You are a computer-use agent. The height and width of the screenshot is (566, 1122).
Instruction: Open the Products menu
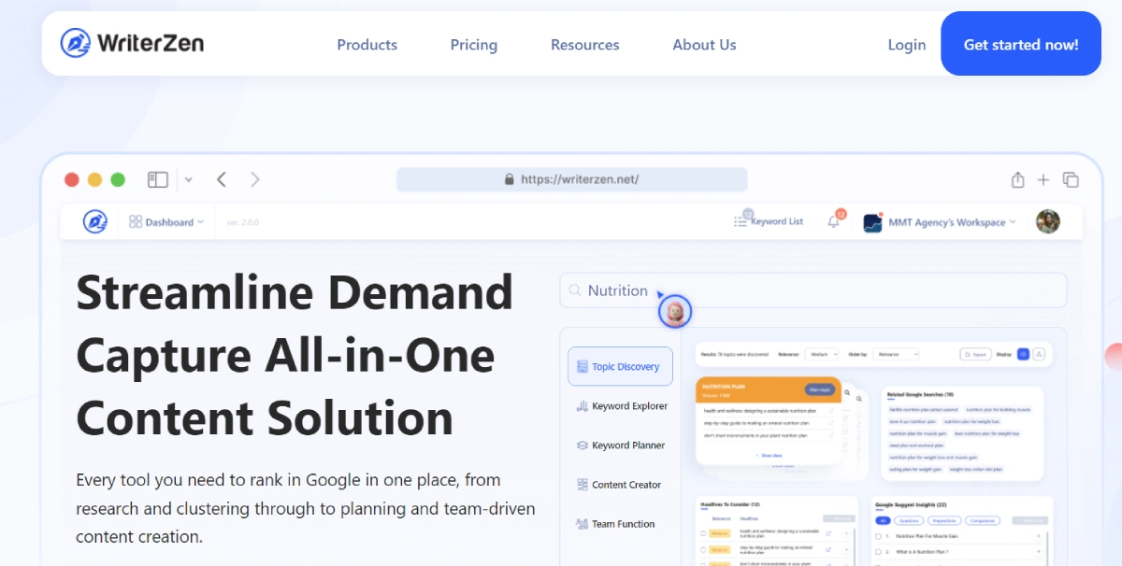tap(367, 45)
